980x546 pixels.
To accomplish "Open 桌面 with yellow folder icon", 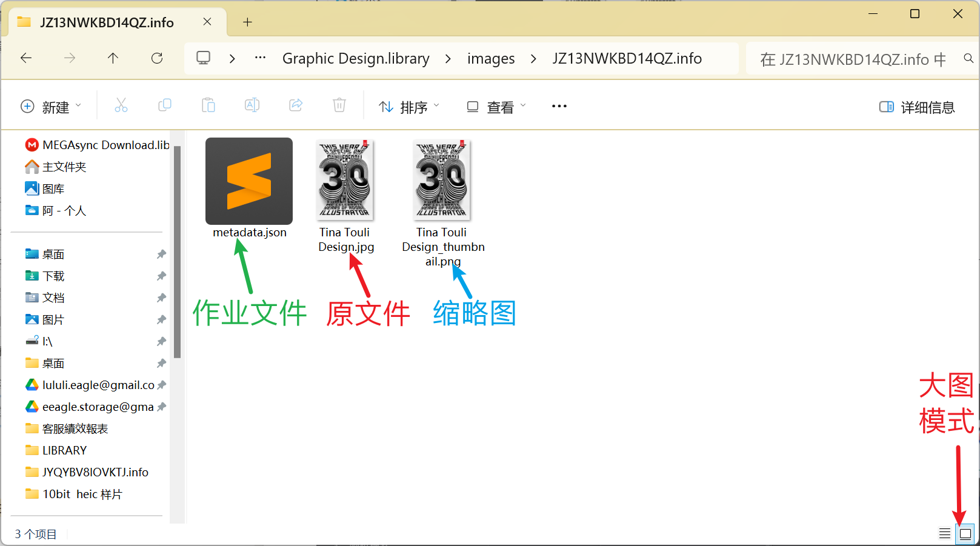I will 45,363.
